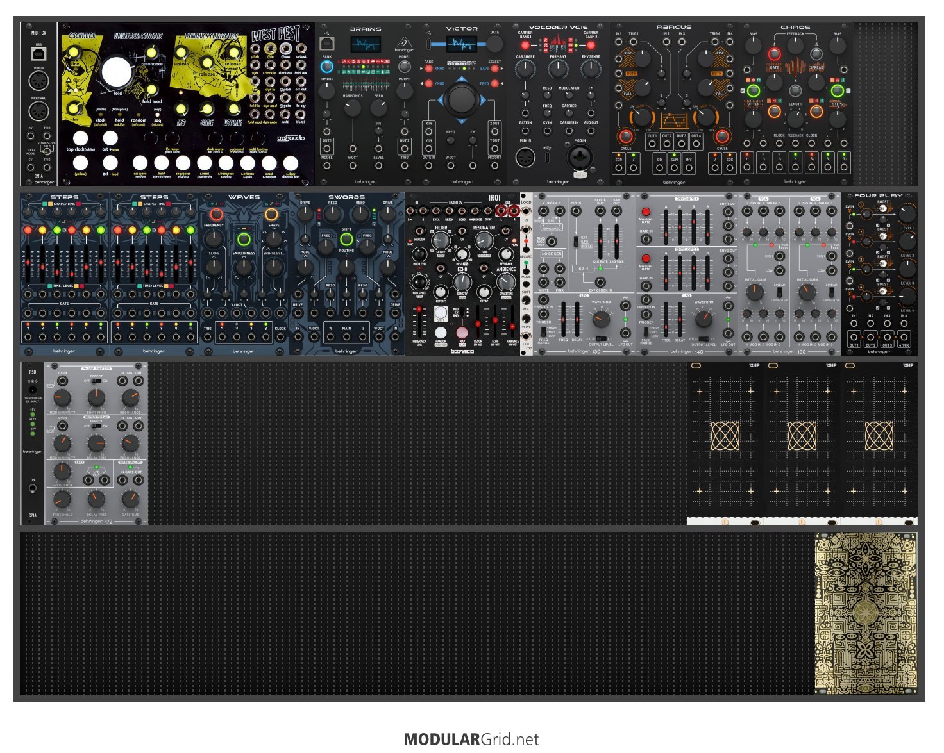Push the green SMOOTHNESS button on Waves

click(x=244, y=240)
